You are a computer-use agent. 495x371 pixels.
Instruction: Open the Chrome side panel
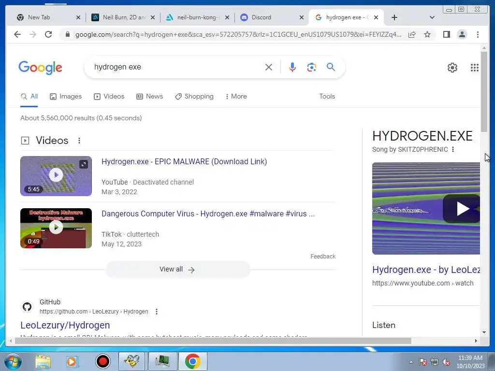[x=446, y=34]
